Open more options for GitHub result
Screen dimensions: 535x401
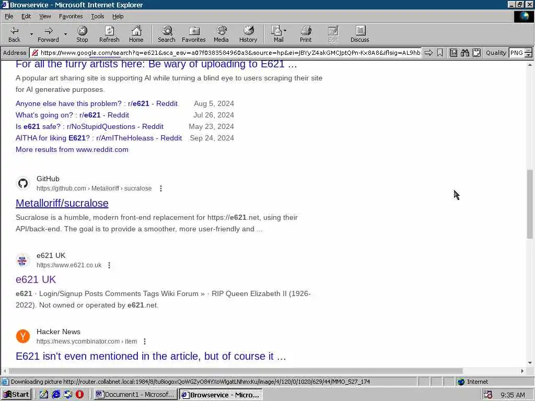click(161, 188)
